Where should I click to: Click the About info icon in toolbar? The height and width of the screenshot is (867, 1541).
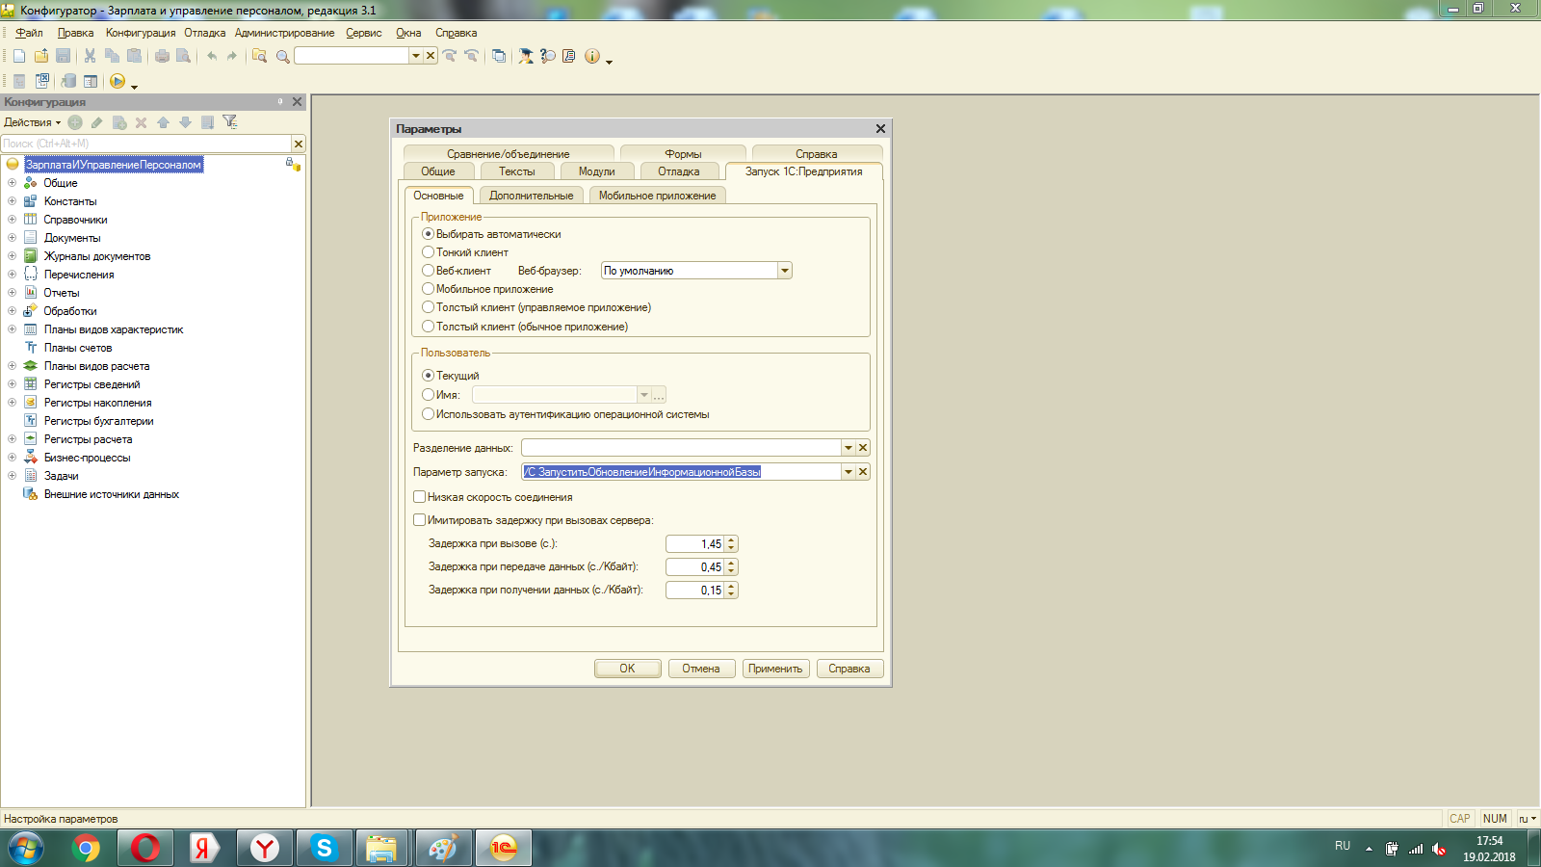592,56
